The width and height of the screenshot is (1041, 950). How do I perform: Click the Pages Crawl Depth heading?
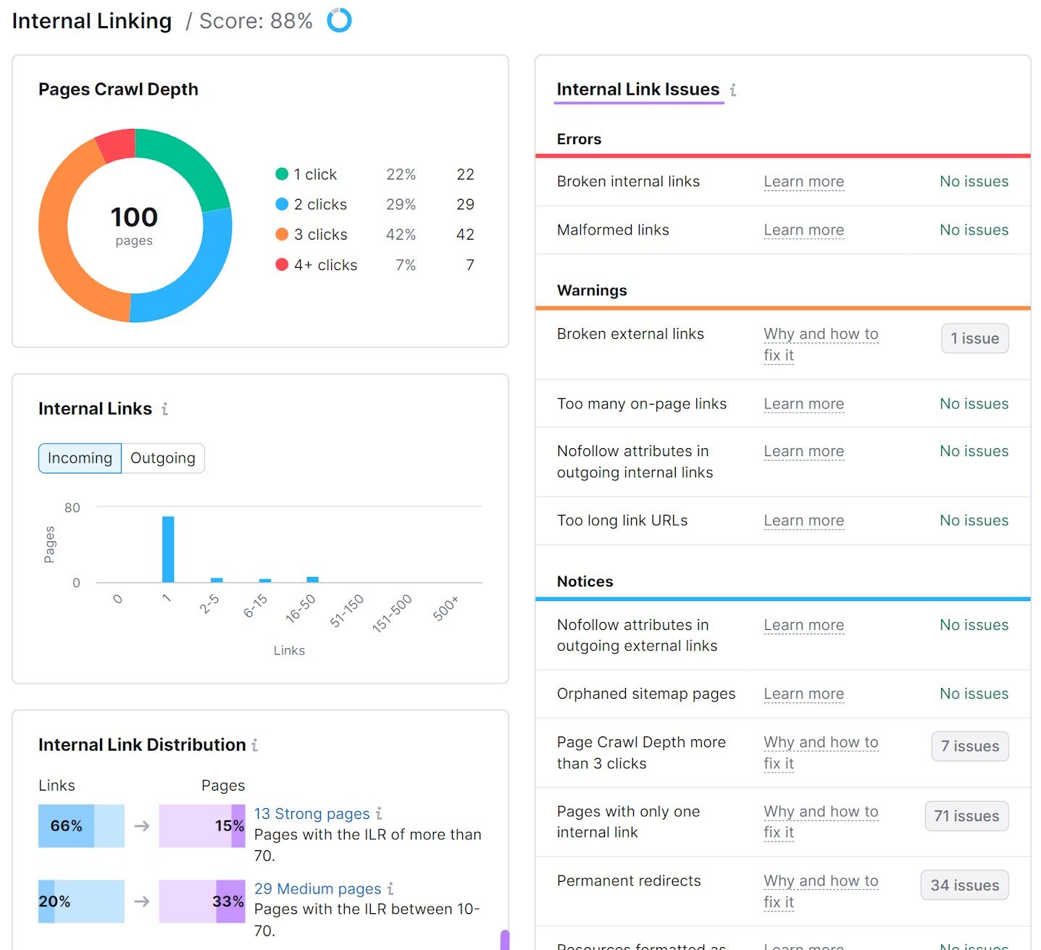118,89
